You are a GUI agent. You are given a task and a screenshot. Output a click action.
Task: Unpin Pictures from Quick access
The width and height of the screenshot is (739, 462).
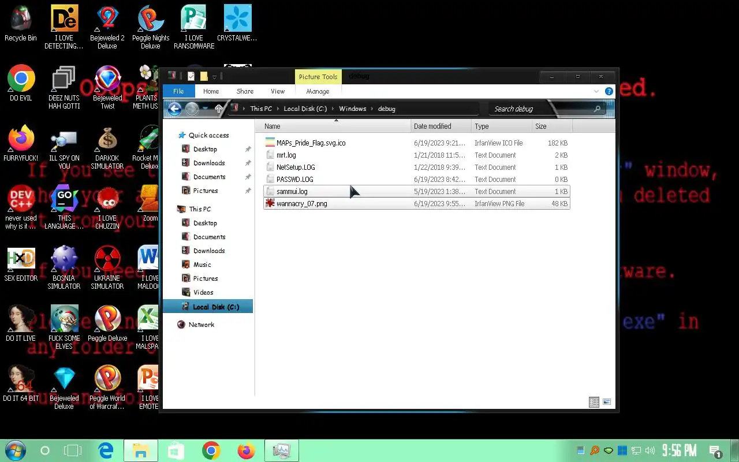(248, 191)
